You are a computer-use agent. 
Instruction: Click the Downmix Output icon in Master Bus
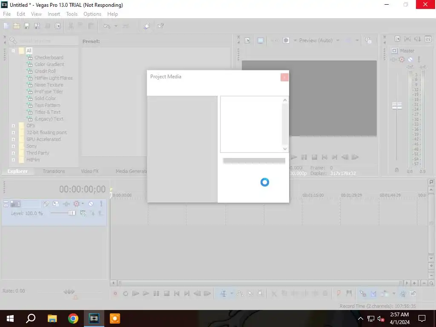[x=407, y=39]
